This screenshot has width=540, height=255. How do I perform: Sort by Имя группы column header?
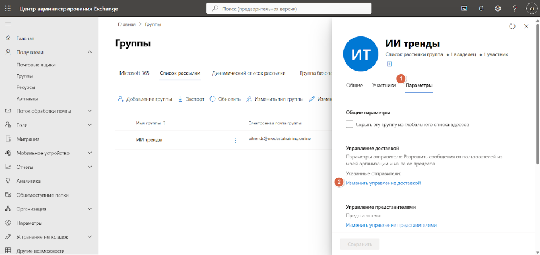(151, 123)
